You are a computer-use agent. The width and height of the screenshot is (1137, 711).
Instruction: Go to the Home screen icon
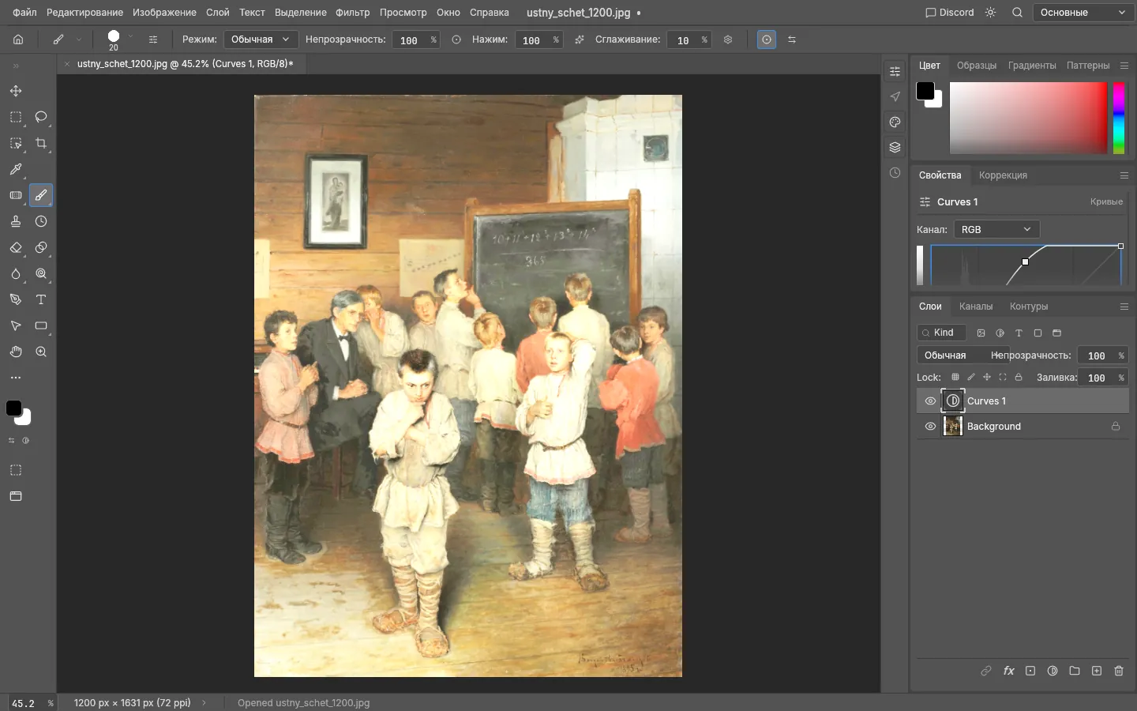click(x=18, y=39)
